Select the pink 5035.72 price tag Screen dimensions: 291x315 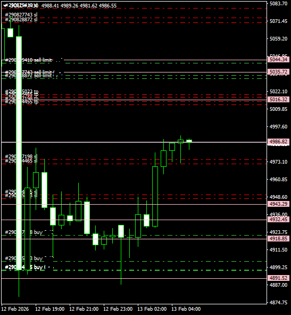tap(278, 72)
